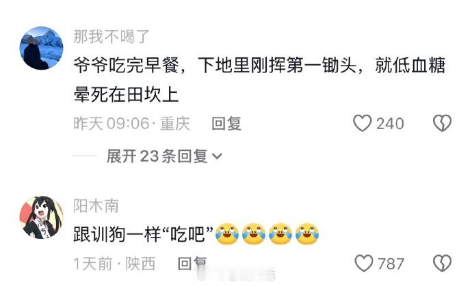
Task: Dislike 阳木南's comment using broken heart
Action: 442,263
